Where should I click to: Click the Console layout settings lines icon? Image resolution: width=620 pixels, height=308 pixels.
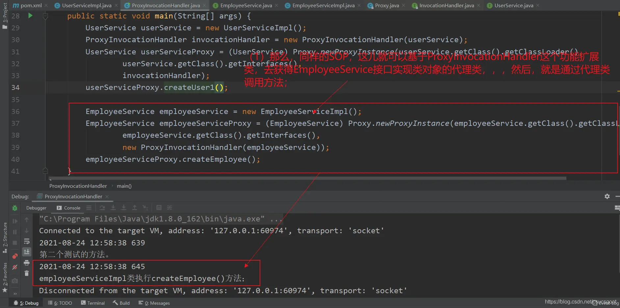coord(89,208)
